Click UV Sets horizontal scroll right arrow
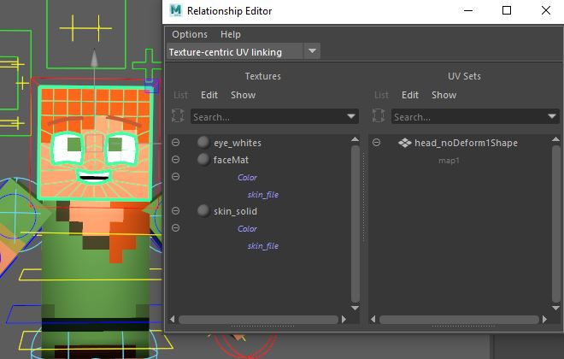Image resolution: width=564 pixels, height=359 pixels. tap(544, 319)
